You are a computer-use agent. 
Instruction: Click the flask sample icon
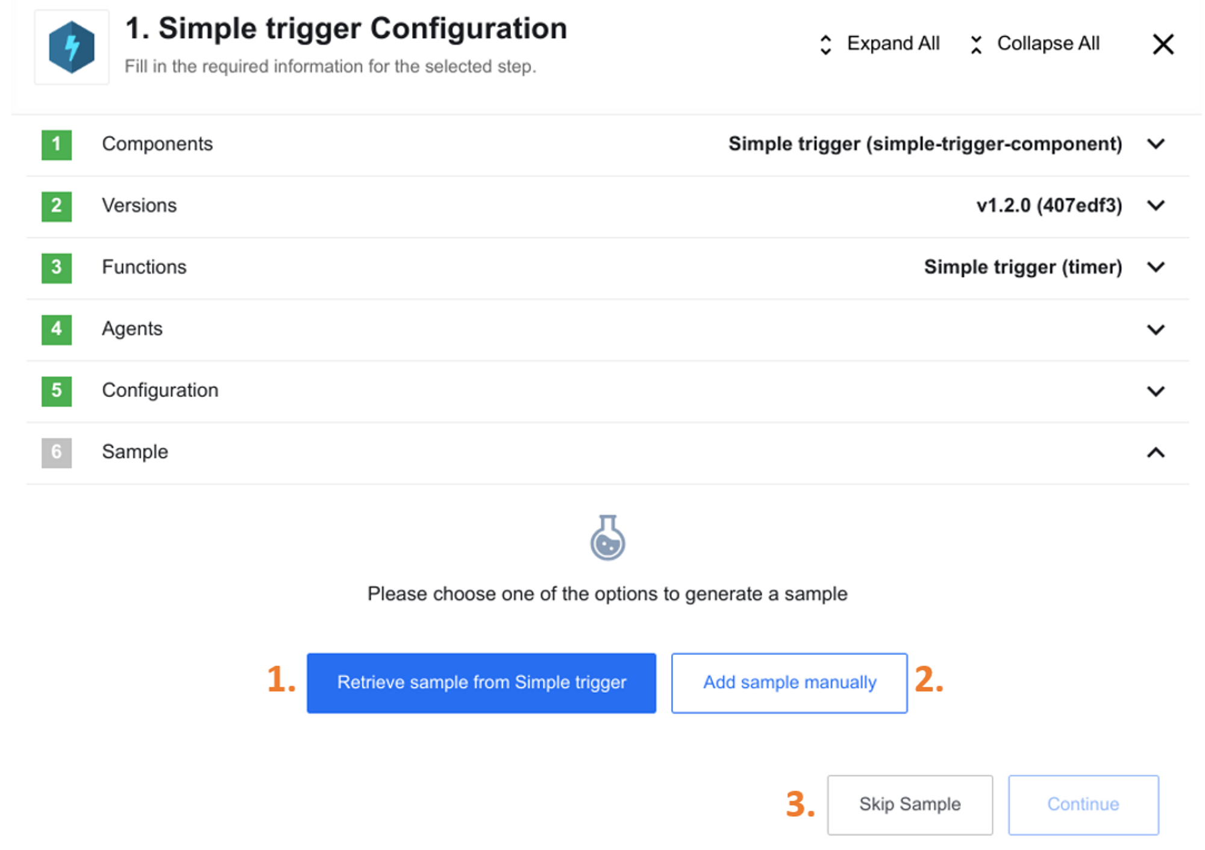coord(607,538)
